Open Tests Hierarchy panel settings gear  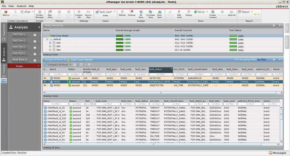pyautogui.click(x=274, y=25)
